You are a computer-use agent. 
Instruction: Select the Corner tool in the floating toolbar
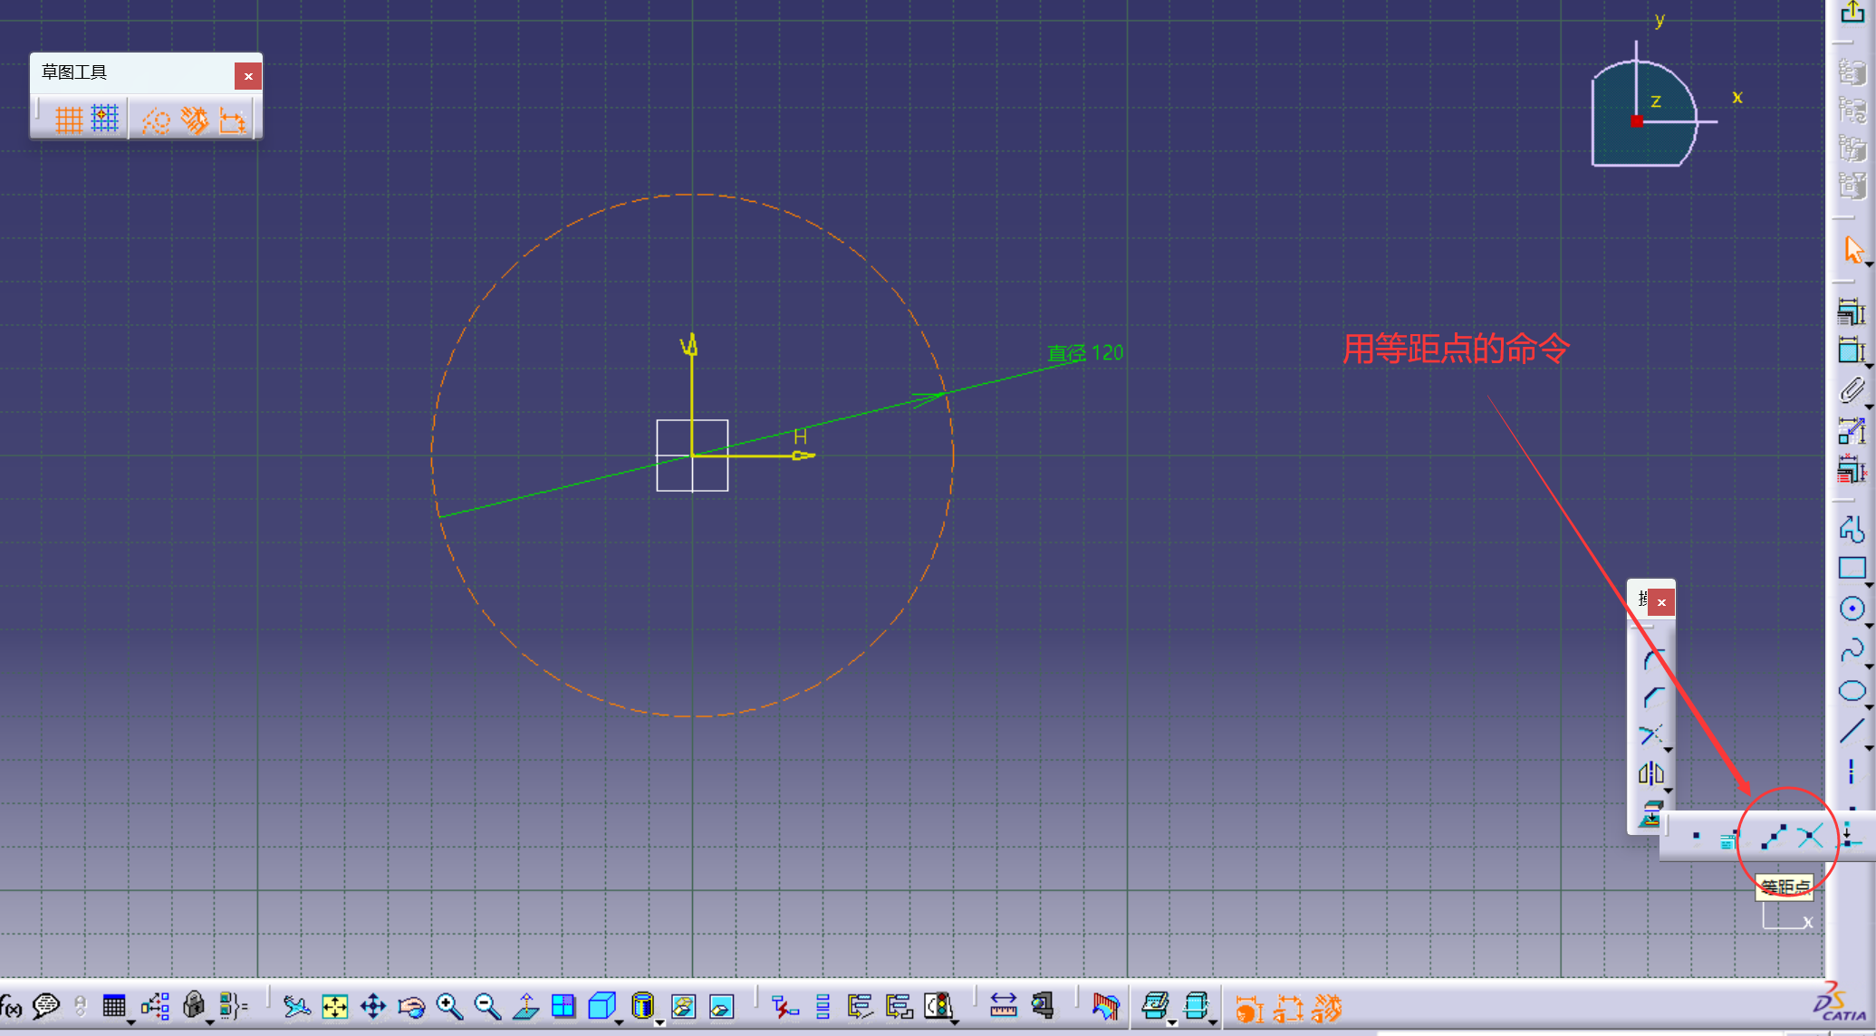coord(1652,658)
